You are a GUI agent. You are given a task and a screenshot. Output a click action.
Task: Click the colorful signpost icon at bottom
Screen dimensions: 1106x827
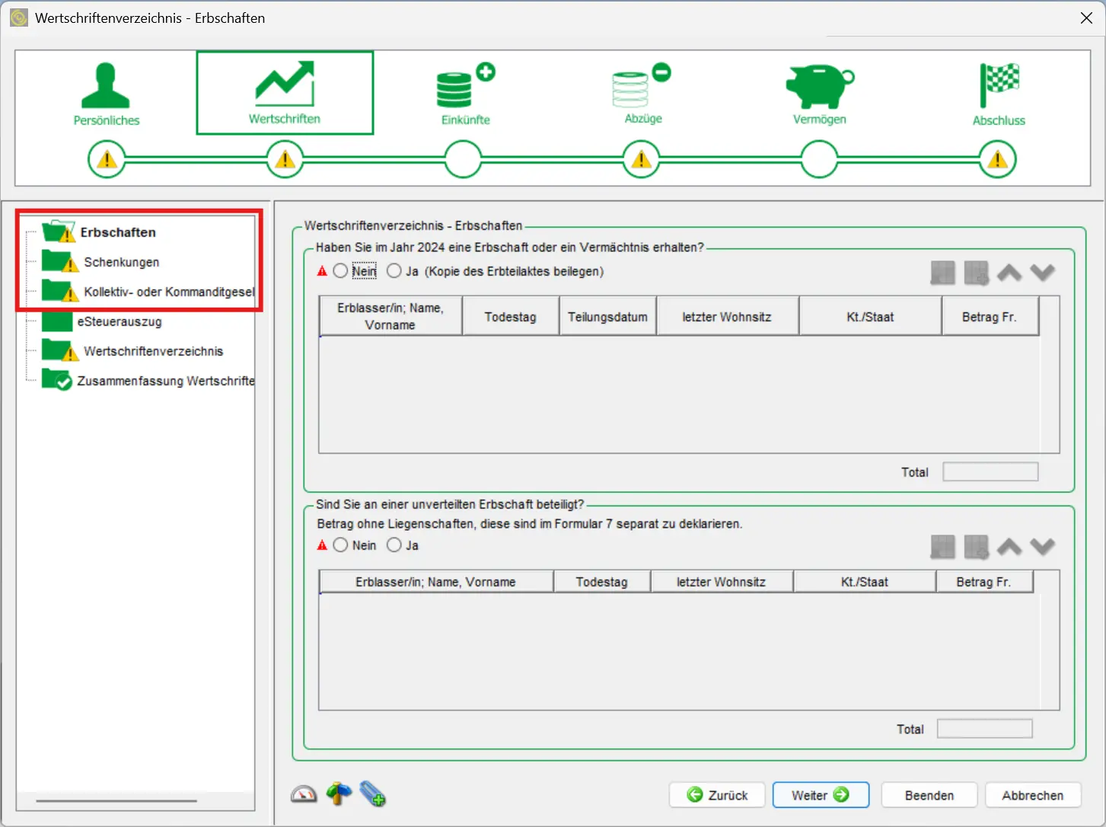click(339, 794)
